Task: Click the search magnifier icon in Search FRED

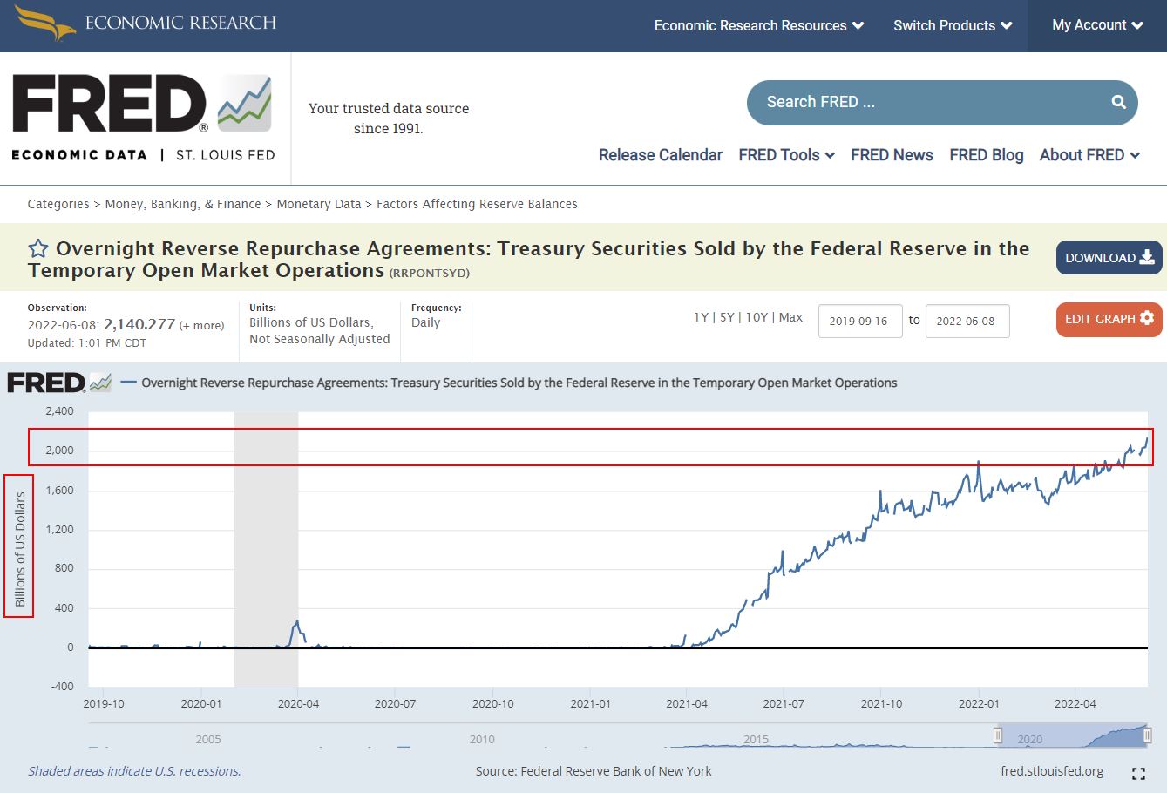Action: [1117, 102]
